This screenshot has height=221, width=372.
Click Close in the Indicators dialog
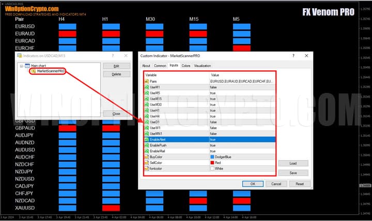tap(116, 114)
